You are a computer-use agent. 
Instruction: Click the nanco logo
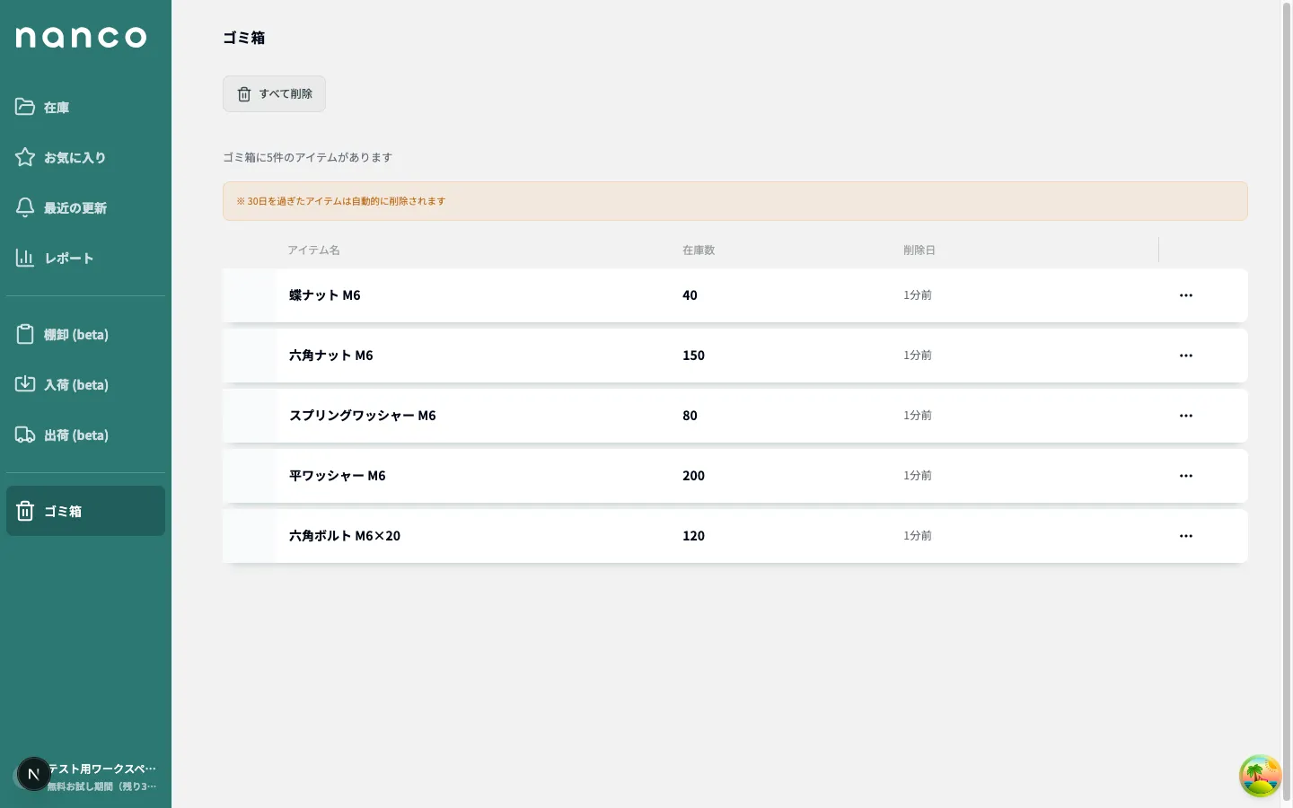point(81,37)
